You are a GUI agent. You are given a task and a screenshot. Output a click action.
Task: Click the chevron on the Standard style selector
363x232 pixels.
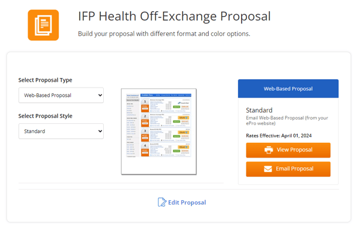click(100, 131)
